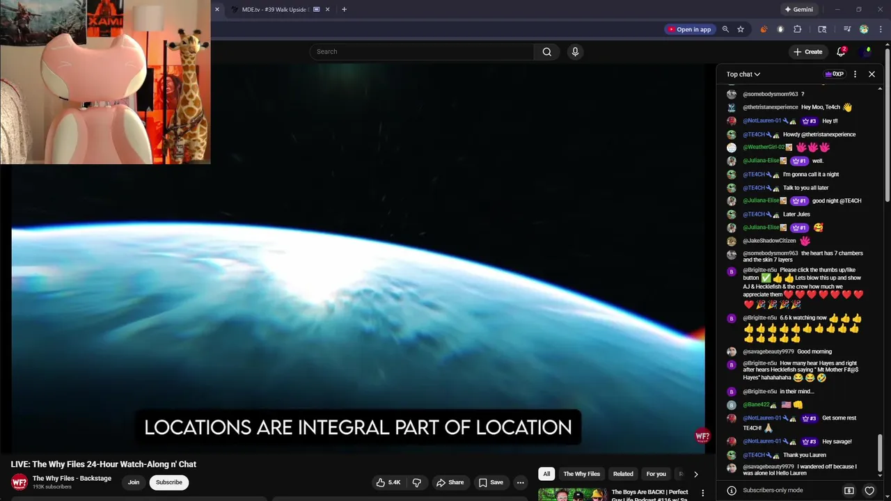This screenshot has width=891, height=501.
Task: Click @WeatherGirl-02 chat username
Action: click(x=764, y=148)
